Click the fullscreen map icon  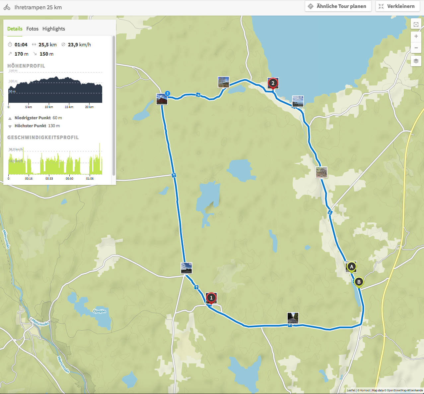(416, 24)
